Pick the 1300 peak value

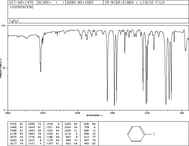[49, 130]
